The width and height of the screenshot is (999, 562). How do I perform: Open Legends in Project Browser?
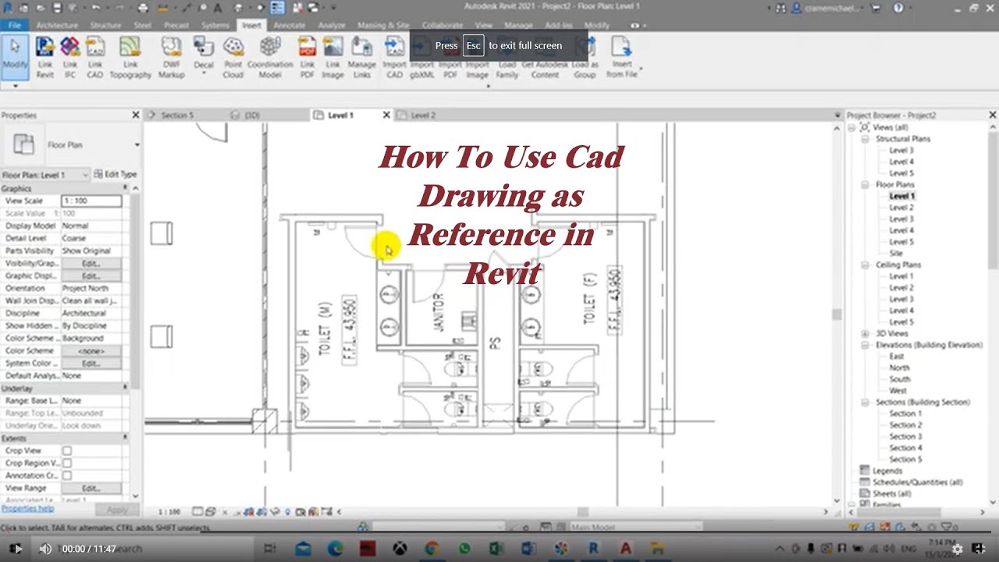pos(887,471)
